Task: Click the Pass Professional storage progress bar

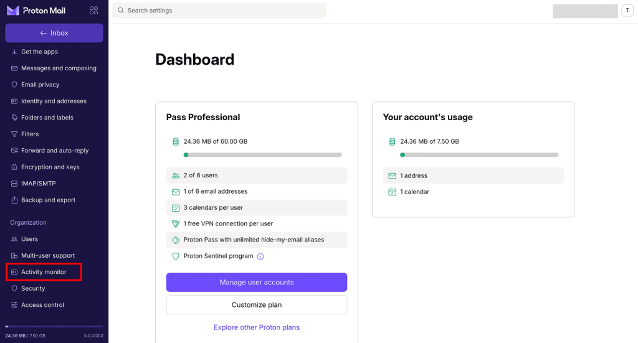Action: click(x=262, y=154)
